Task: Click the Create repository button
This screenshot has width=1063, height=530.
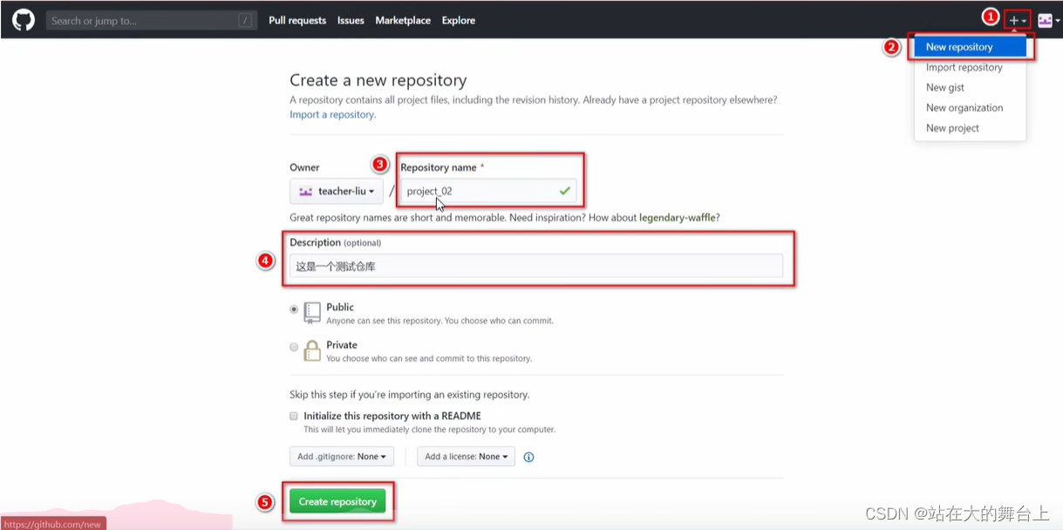Action: point(337,501)
